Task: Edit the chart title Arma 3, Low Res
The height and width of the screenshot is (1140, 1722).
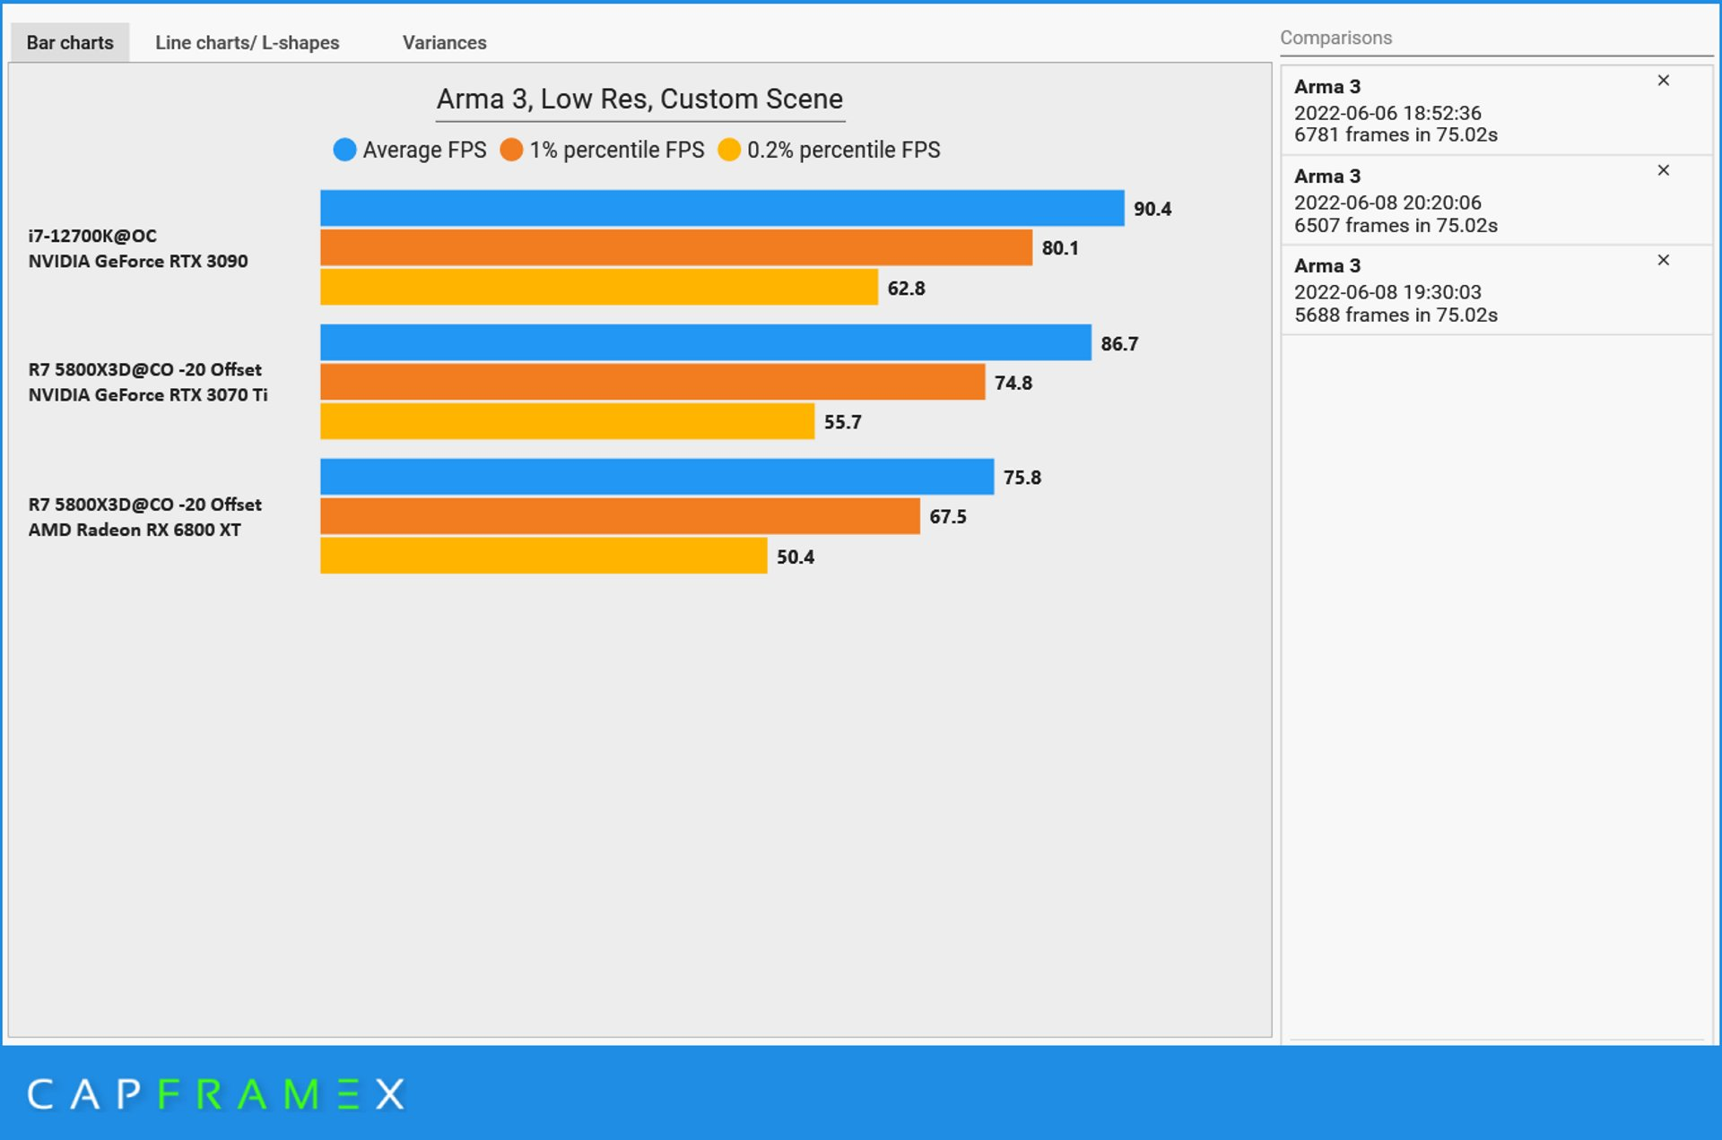Action: (x=639, y=99)
